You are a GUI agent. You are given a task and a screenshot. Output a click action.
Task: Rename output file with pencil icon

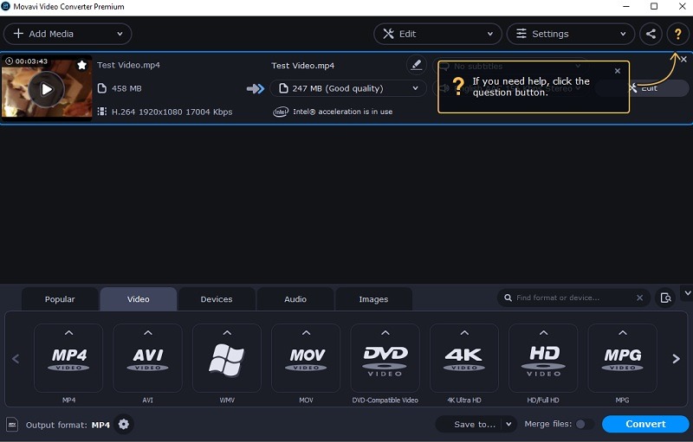click(416, 65)
